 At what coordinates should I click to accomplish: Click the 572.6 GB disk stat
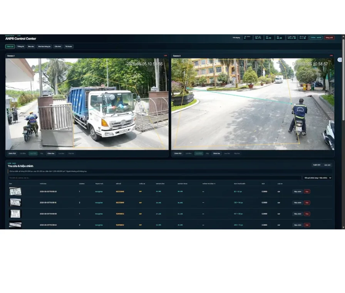[x=291, y=38]
